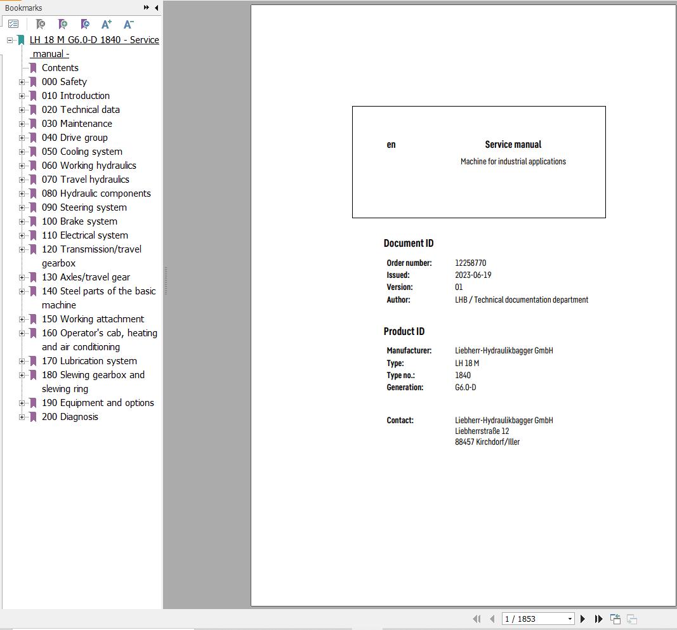Image resolution: width=677 pixels, height=630 pixels.
Task: Click the page number input field
Action: [x=534, y=619]
